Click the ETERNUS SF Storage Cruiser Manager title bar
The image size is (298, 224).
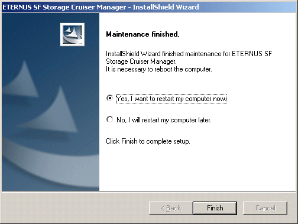pyautogui.click(x=149, y=7)
